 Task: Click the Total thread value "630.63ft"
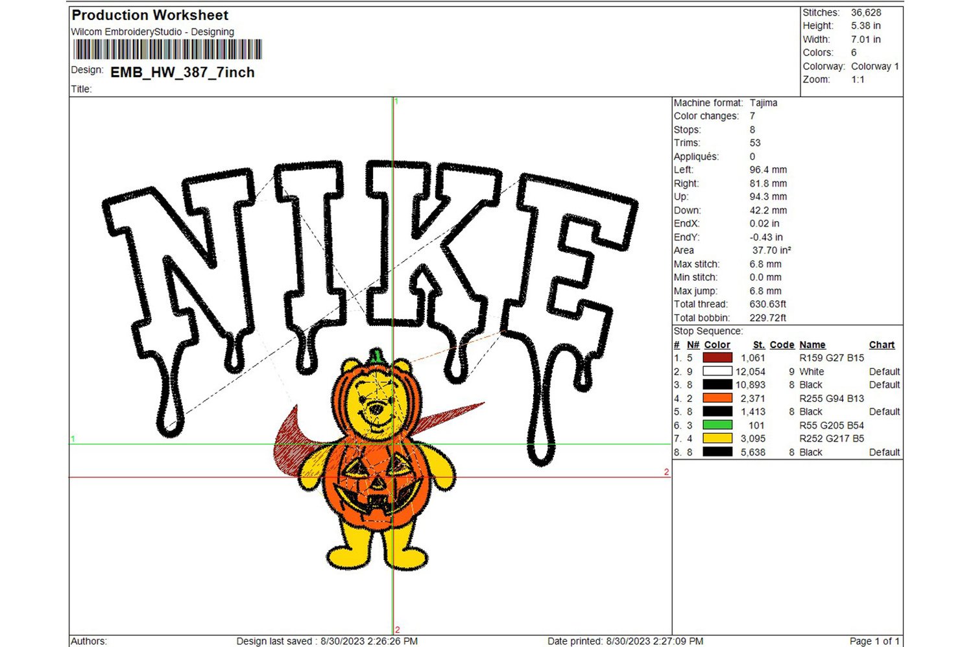768,304
